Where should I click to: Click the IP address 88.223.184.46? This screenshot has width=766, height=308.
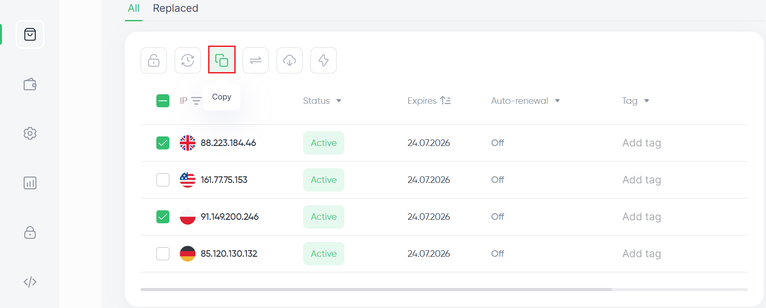[228, 143]
